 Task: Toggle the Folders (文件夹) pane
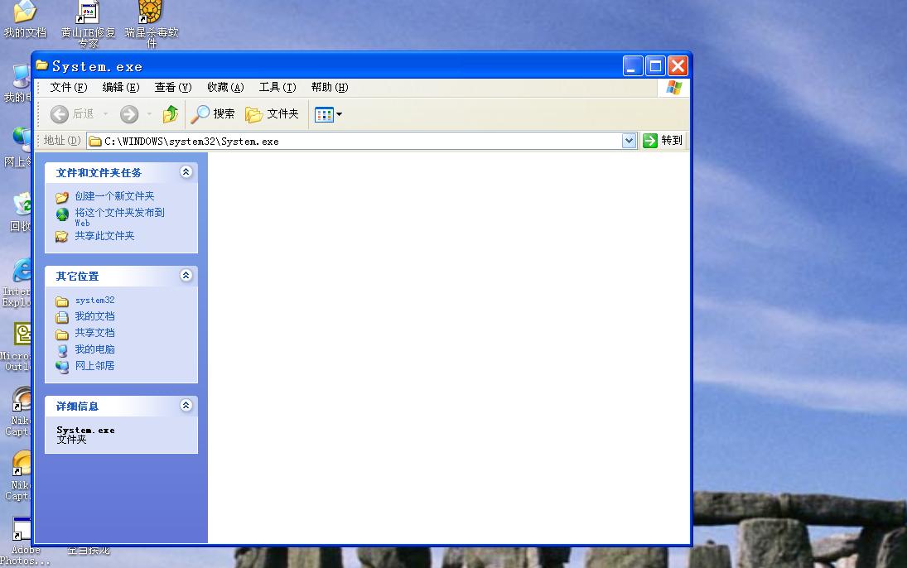coord(272,114)
